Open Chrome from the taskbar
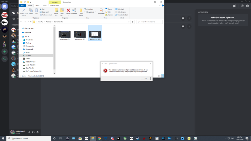 99,138
